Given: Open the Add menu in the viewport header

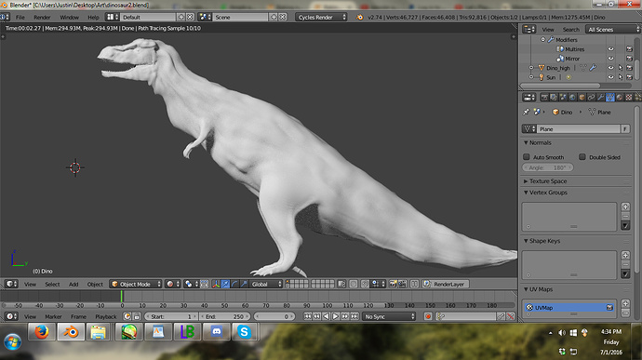Looking at the screenshot, I should [x=74, y=284].
